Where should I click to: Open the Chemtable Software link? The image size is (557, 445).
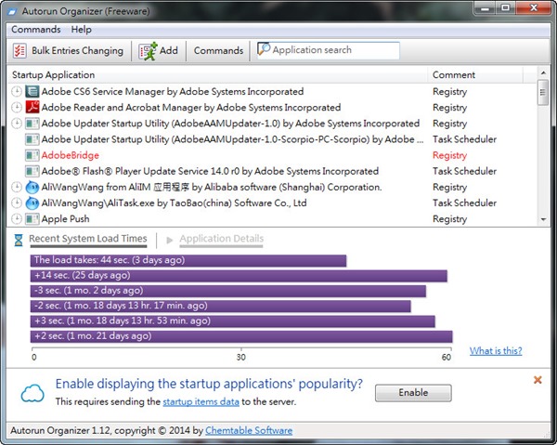pyautogui.click(x=249, y=430)
